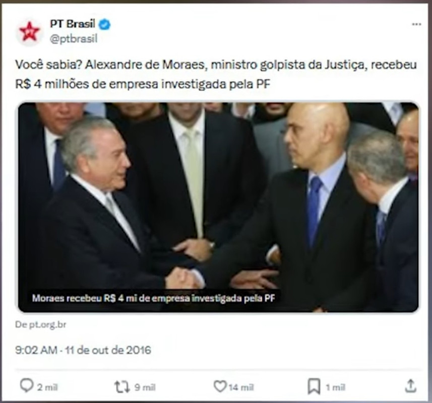Open the linked article image card
The height and width of the screenshot is (403, 432).
tap(218, 207)
